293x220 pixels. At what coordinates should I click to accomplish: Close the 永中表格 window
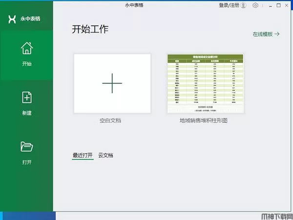287,5
